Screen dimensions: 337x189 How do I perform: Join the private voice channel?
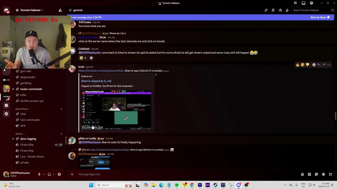click(24, 162)
